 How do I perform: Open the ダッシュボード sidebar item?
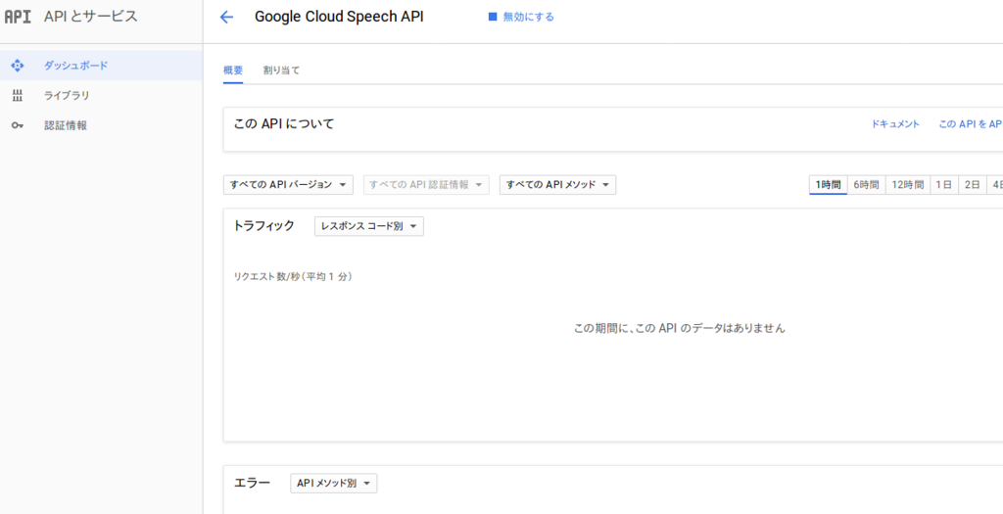pos(101,66)
